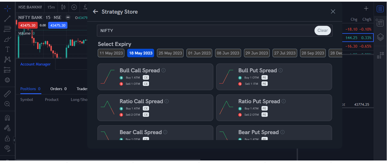
Task: Open the candlestick chart style selector
Action: coord(63,7)
